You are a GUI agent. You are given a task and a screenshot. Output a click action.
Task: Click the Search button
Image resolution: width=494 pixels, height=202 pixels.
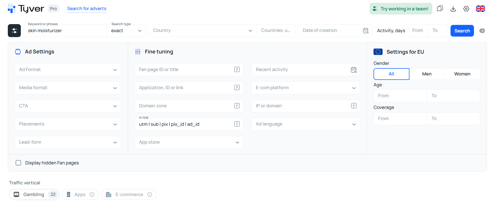coord(462,31)
